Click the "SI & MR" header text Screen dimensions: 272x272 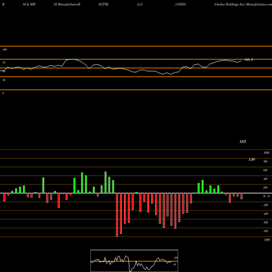tap(29, 4)
